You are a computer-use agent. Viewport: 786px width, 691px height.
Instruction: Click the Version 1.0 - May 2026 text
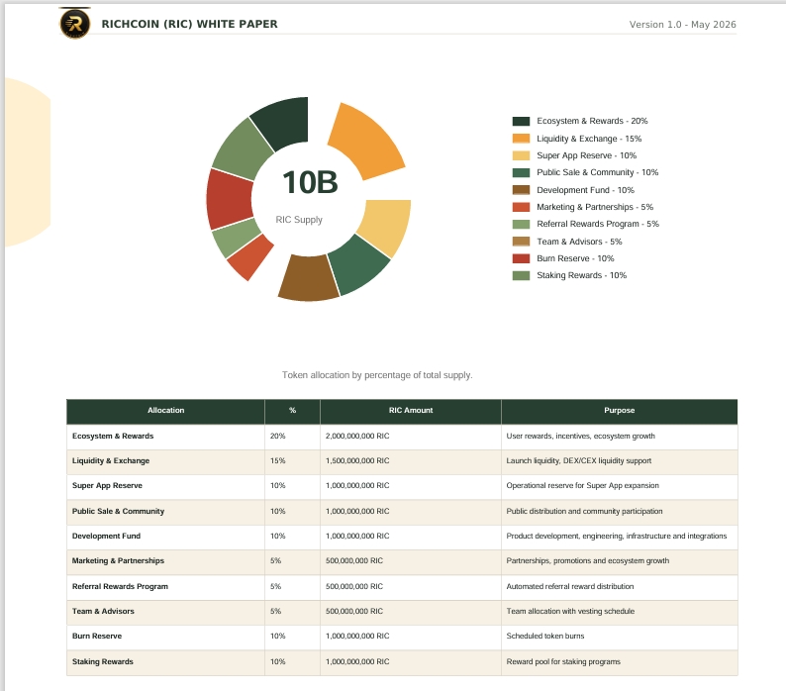click(683, 25)
